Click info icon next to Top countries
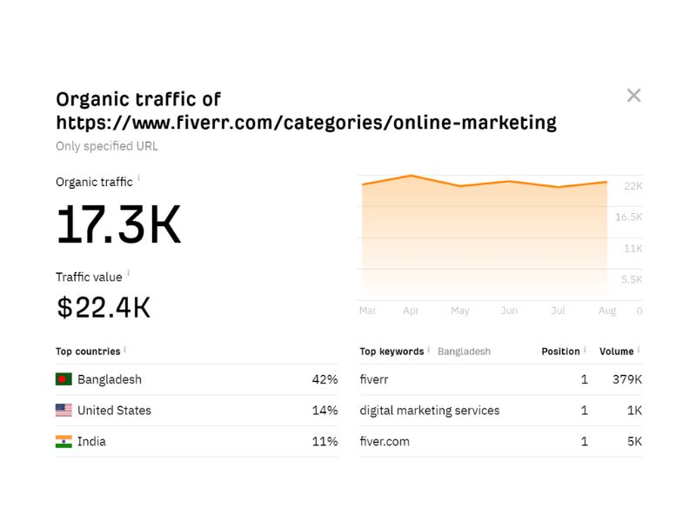696x522 pixels. tap(125, 350)
